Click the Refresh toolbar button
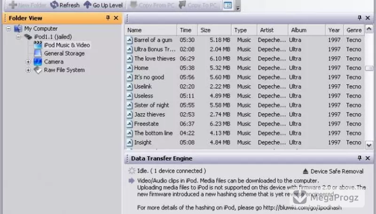The width and height of the screenshot is (376, 214). click(x=65, y=5)
